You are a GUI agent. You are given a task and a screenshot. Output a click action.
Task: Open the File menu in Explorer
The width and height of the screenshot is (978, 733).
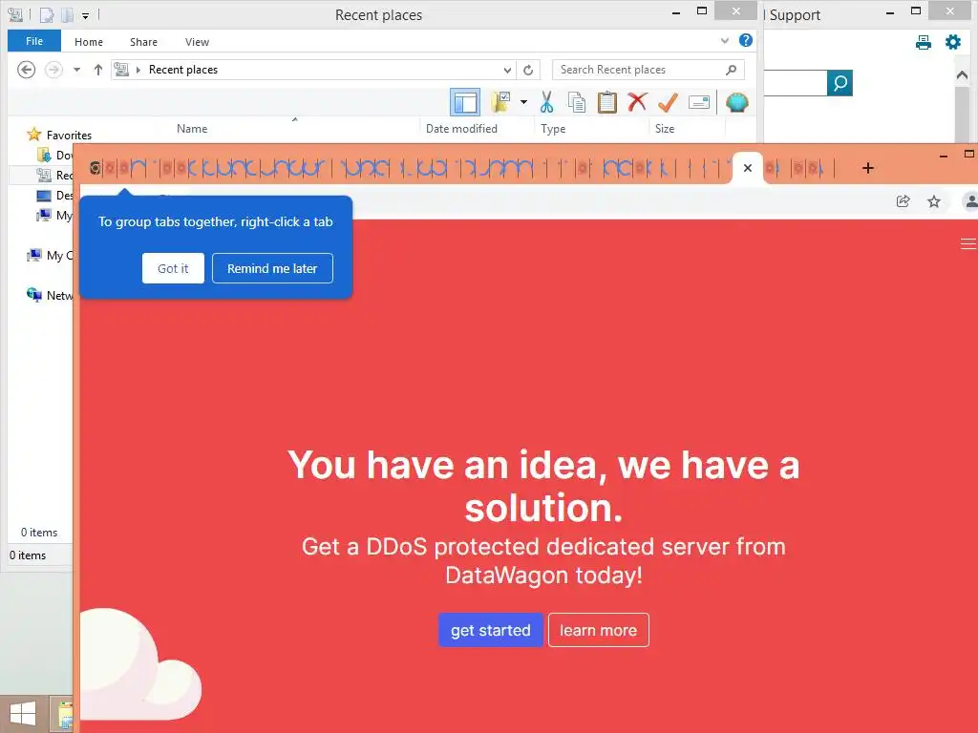(x=34, y=41)
